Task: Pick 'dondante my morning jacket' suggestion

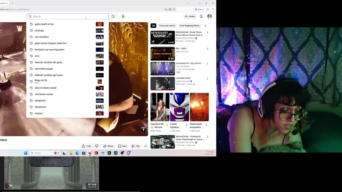Action: click(x=67, y=50)
